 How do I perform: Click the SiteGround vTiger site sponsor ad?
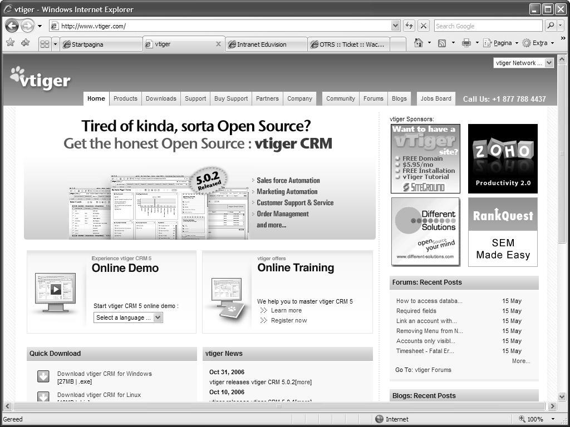[425, 158]
